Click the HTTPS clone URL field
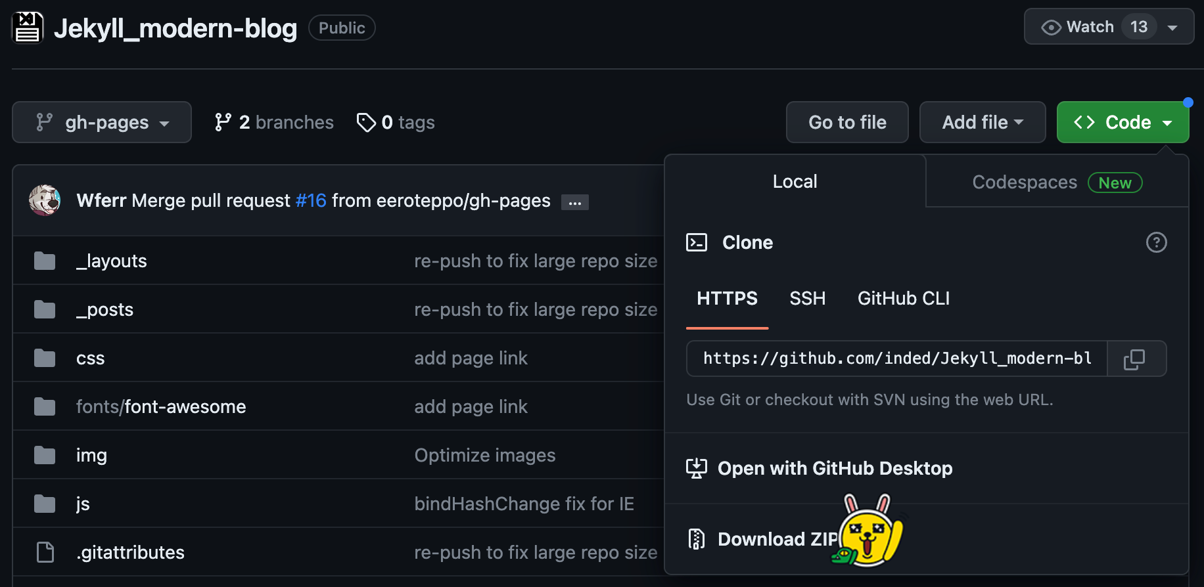 pyautogui.click(x=897, y=359)
